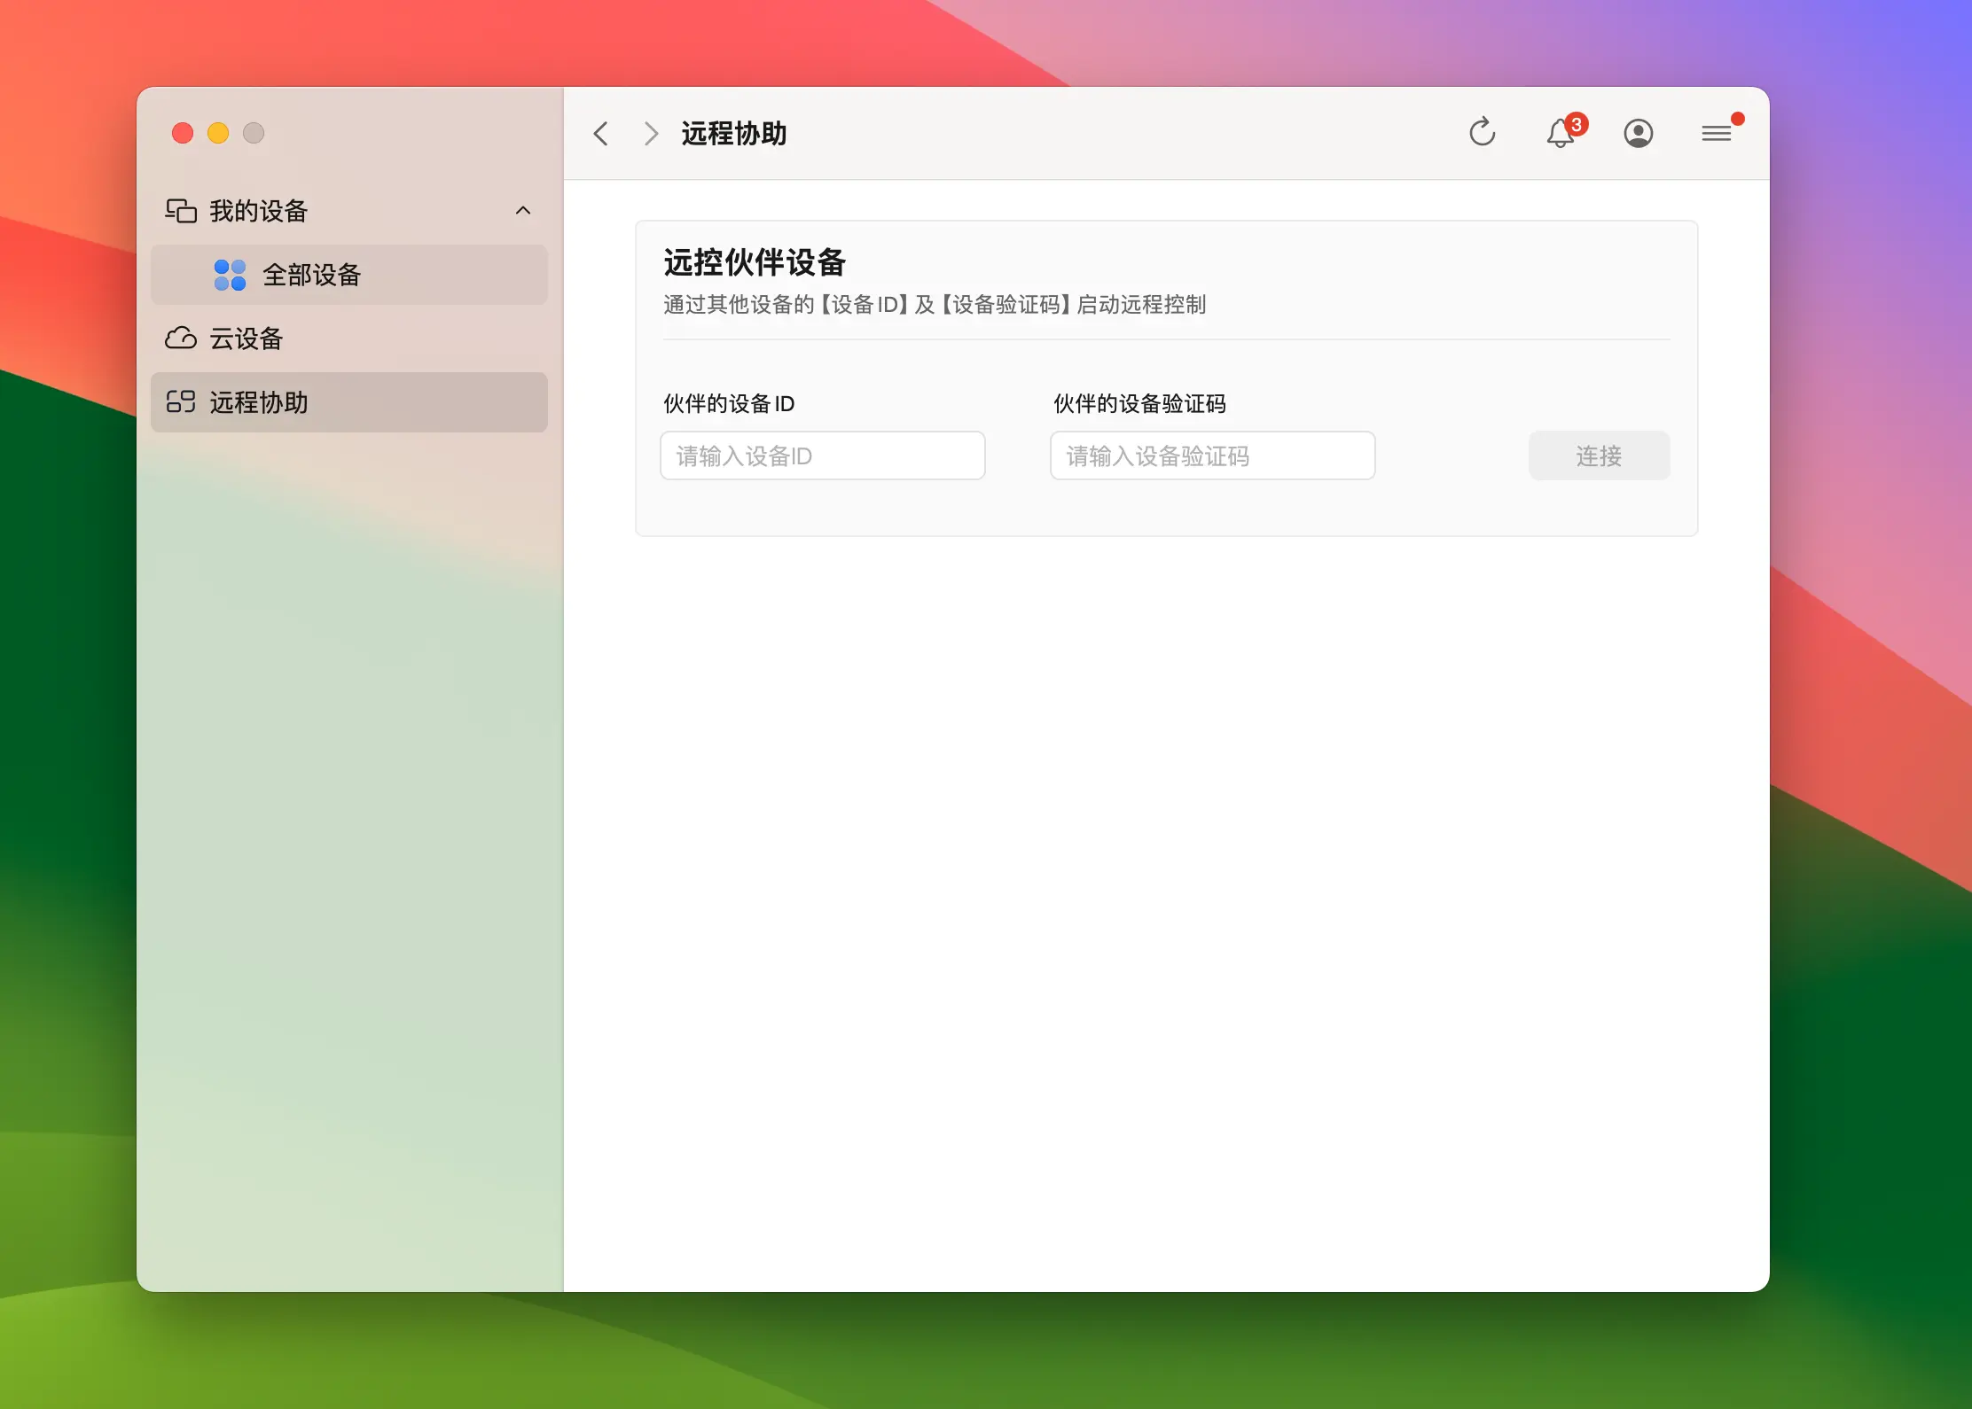Viewport: 1972px width, 1409px height.
Task: Click the 我的设备 section header
Action: pyautogui.click(x=259, y=211)
